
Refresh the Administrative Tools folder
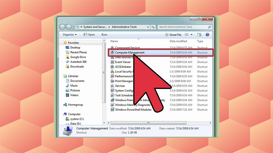(153, 27)
